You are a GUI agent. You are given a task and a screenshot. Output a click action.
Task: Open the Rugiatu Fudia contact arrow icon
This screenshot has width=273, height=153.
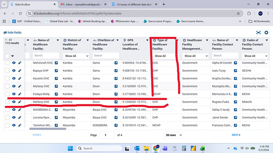235,102
